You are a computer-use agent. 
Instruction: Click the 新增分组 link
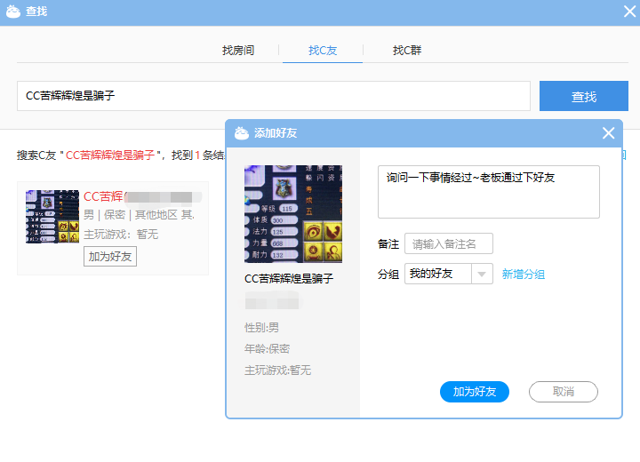(x=524, y=275)
